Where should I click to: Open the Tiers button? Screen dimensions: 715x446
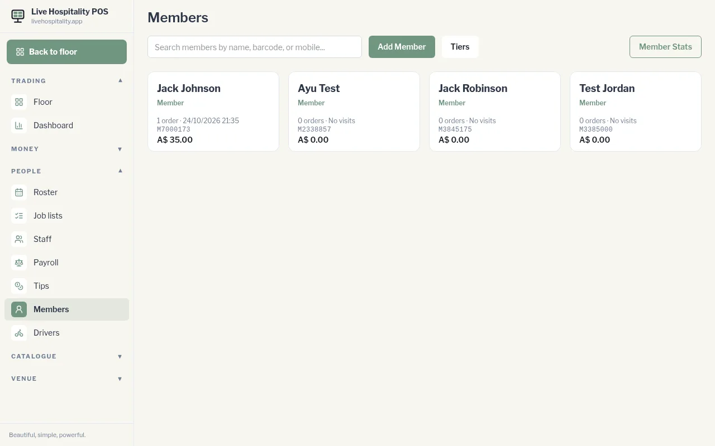point(460,47)
